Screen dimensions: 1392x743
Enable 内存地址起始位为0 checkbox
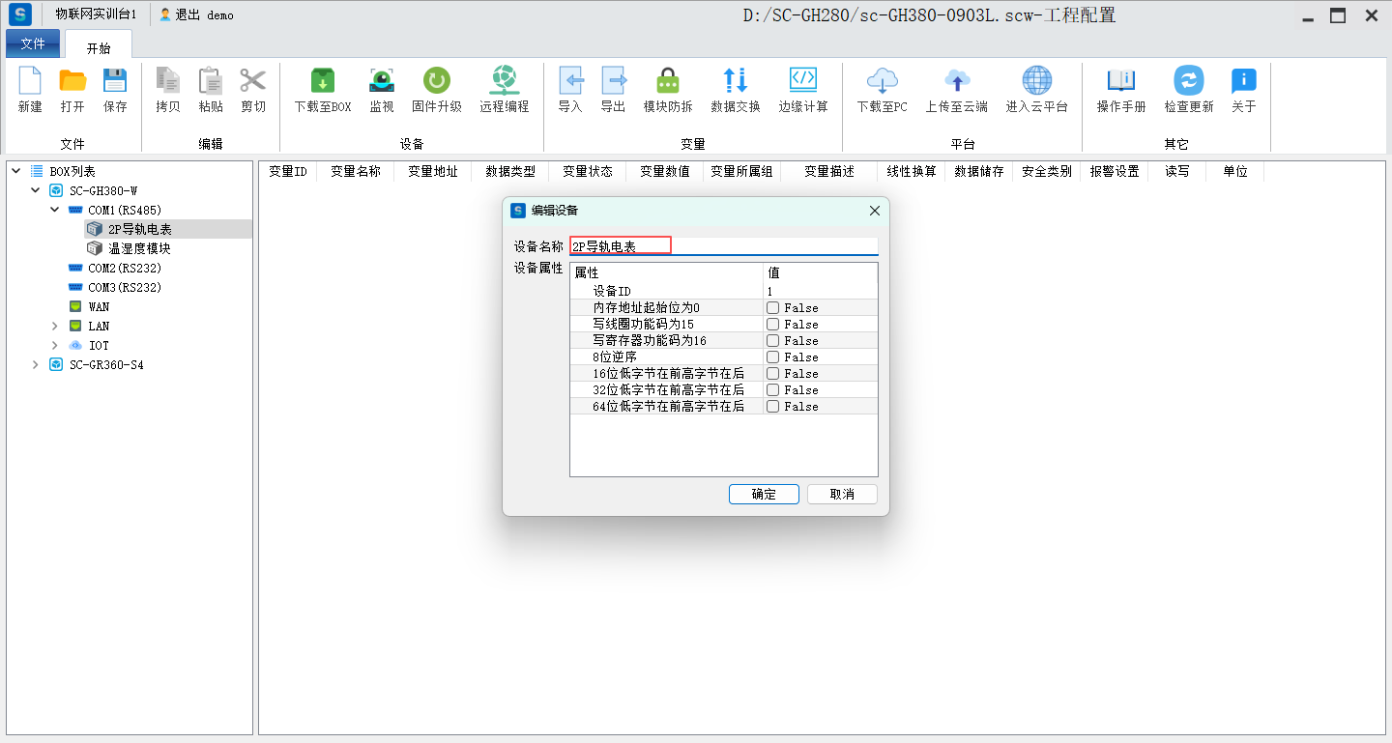(773, 308)
